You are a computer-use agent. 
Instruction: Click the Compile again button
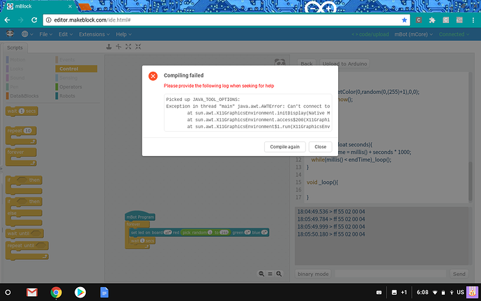point(284,147)
